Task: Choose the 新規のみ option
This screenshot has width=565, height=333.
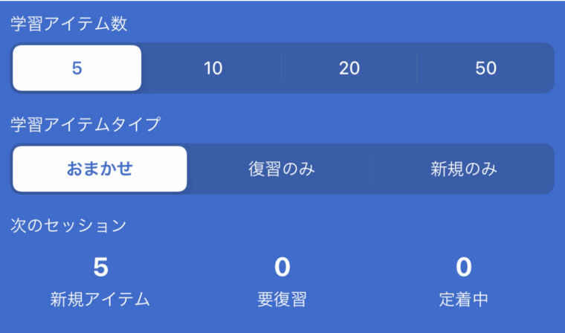Action: (x=464, y=169)
